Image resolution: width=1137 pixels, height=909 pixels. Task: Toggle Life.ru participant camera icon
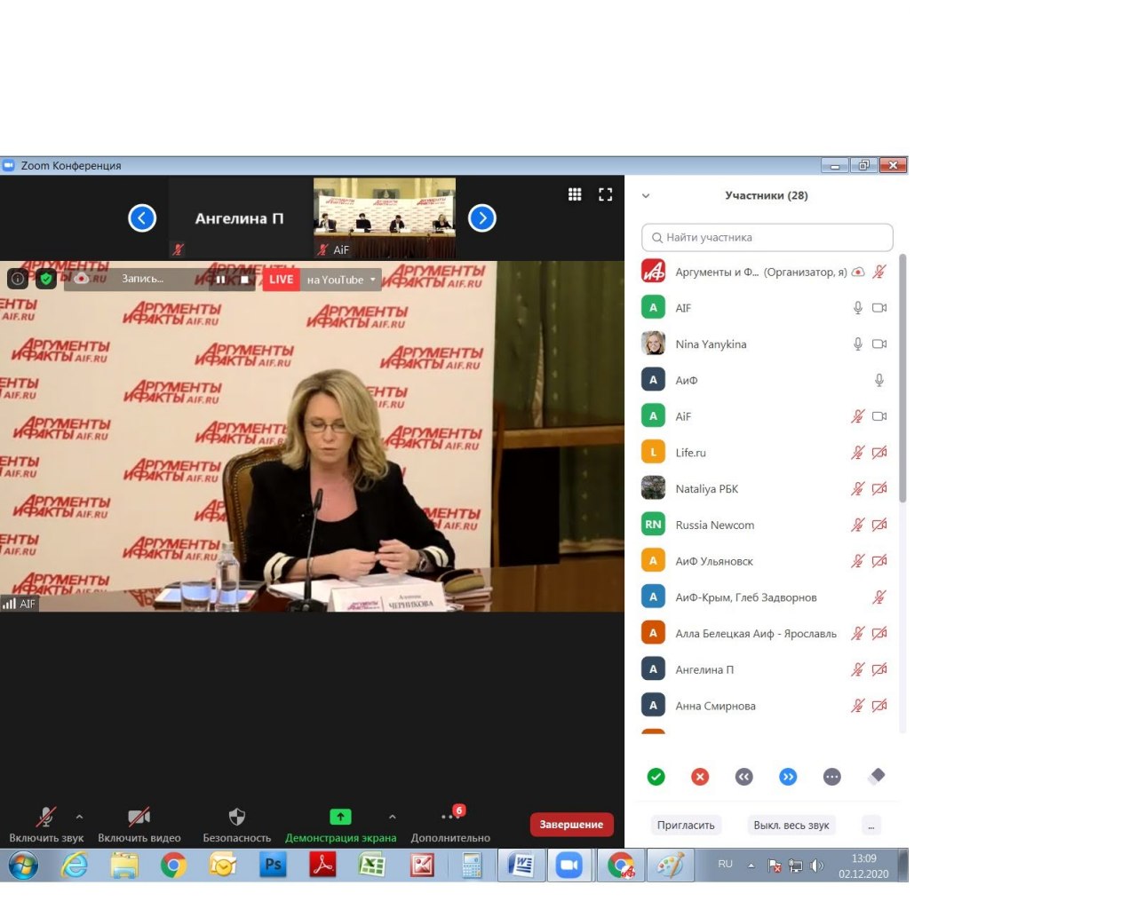pyautogui.click(x=879, y=453)
